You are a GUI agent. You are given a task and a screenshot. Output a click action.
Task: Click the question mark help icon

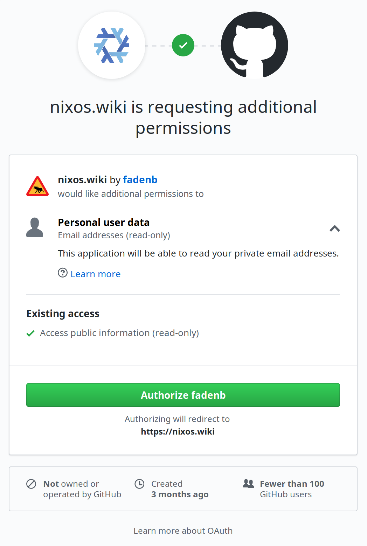coord(63,273)
